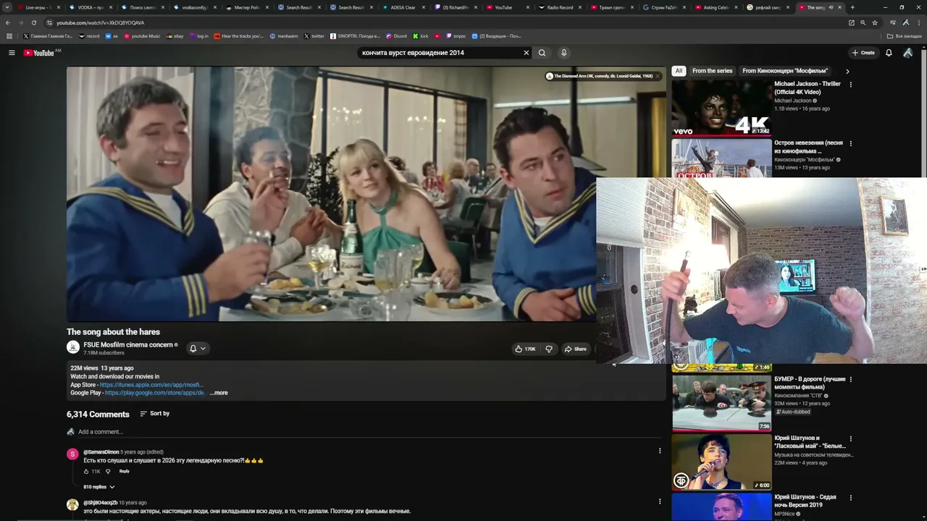Viewport: 927px width, 521px height.
Task: Select the From the series chip
Action: [712, 71]
